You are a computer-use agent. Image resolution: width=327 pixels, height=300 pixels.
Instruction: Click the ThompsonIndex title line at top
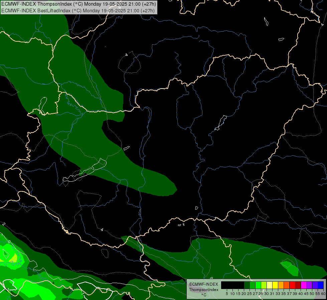click(78, 4)
